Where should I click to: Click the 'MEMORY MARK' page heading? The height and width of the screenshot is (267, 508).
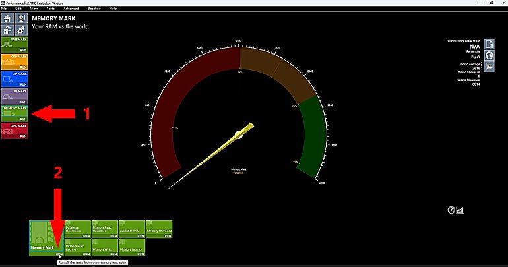[x=53, y=18]
